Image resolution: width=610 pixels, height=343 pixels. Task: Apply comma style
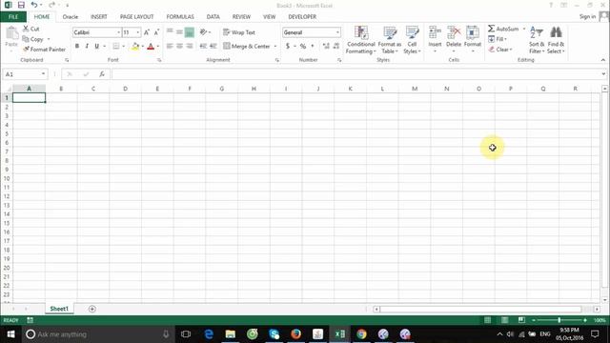click(x=313, y=47)
